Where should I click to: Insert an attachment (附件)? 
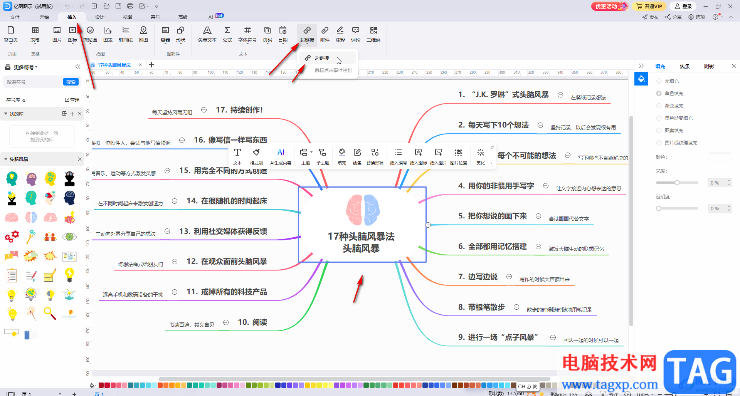[x=325, y=34]
